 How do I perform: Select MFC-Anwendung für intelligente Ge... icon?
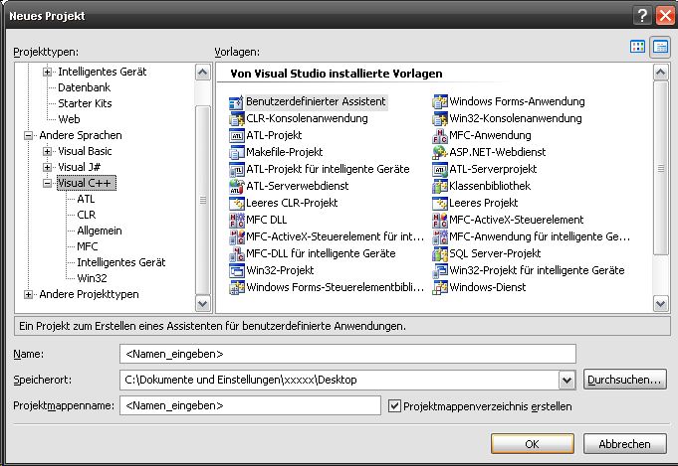point(439,236)
